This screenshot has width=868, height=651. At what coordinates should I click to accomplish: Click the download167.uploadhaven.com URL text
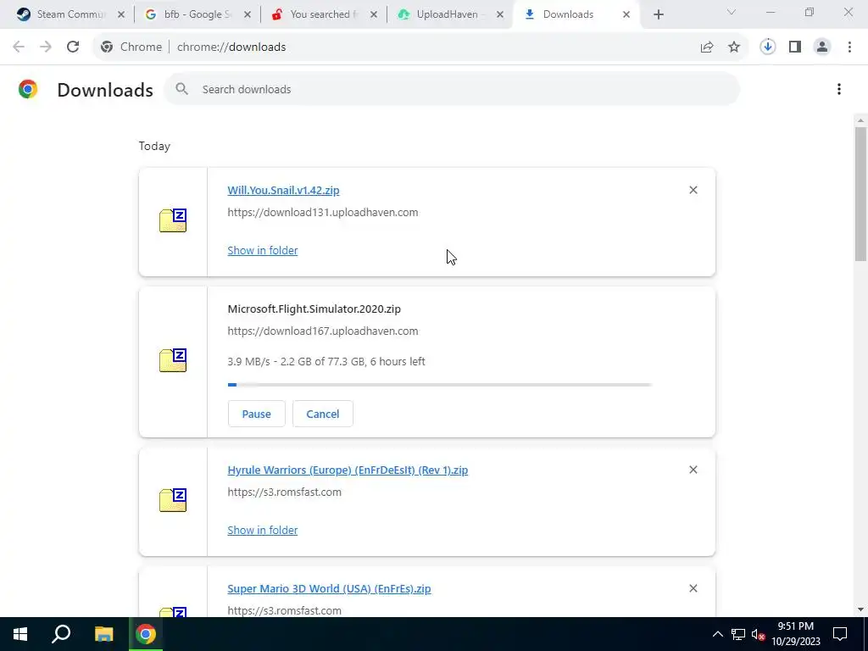point(323,331)
